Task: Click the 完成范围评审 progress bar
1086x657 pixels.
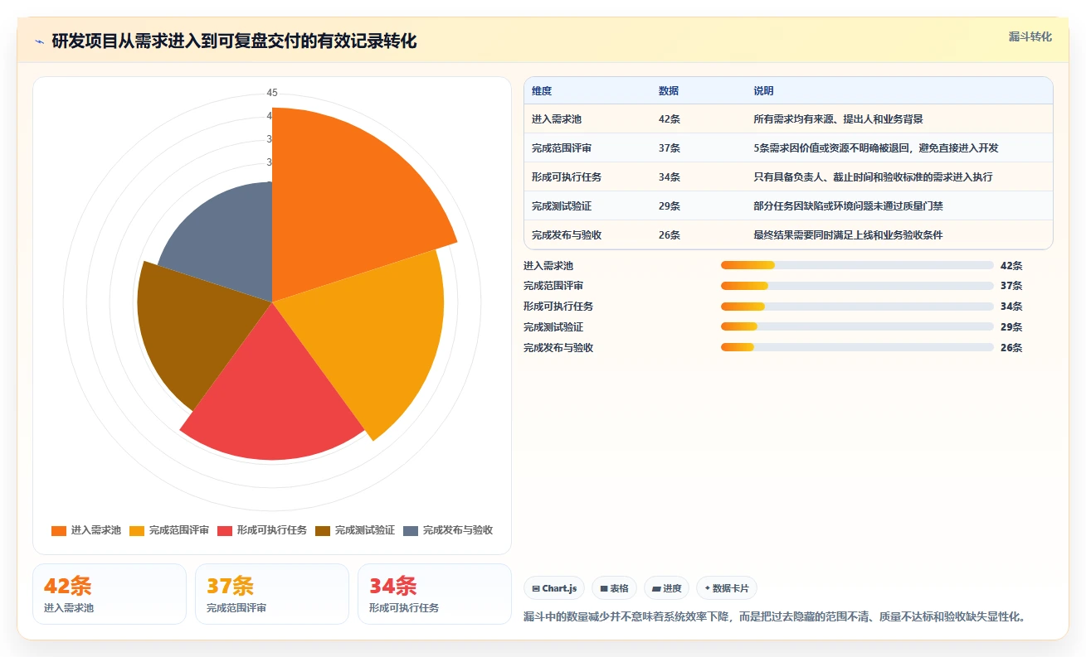Action: [857, 286]
